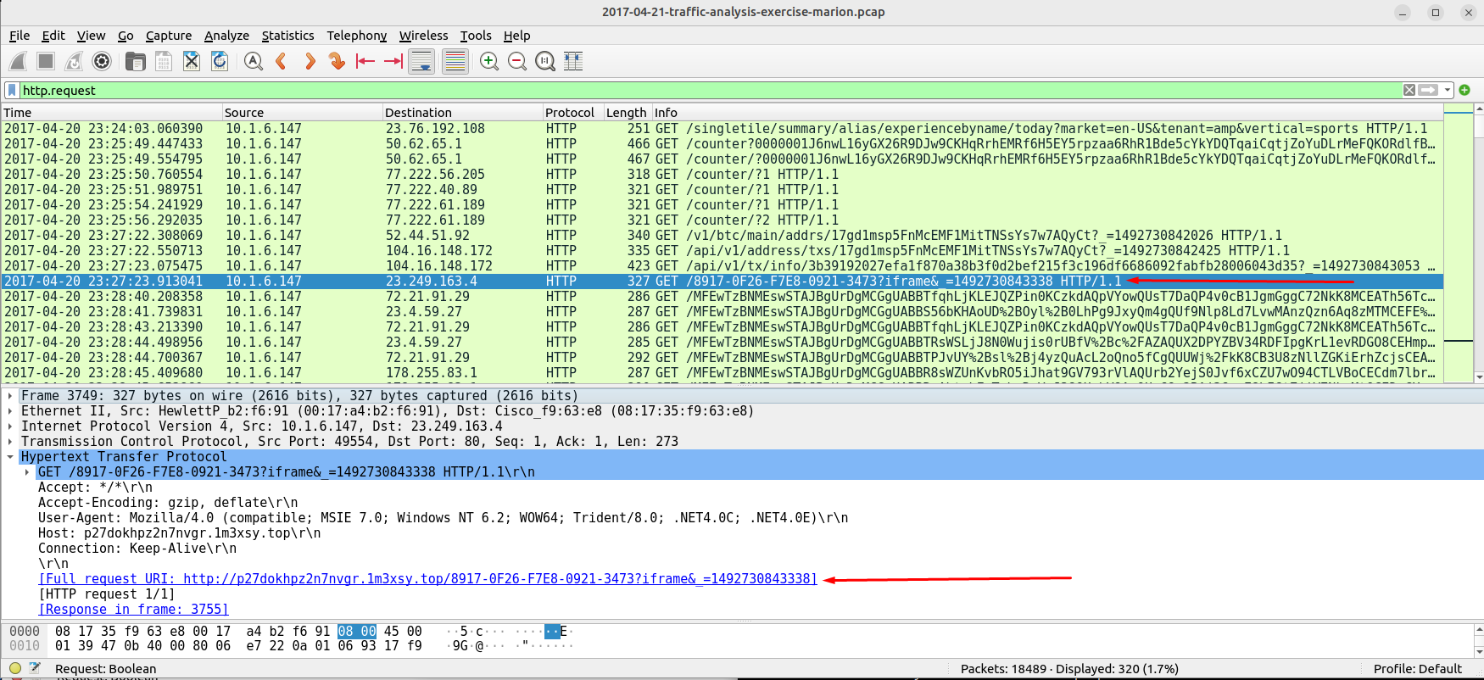Sort packets by the Length column
Image resolution: width=1484 pixels, height=680 pixels.
[x=627, y=112]
